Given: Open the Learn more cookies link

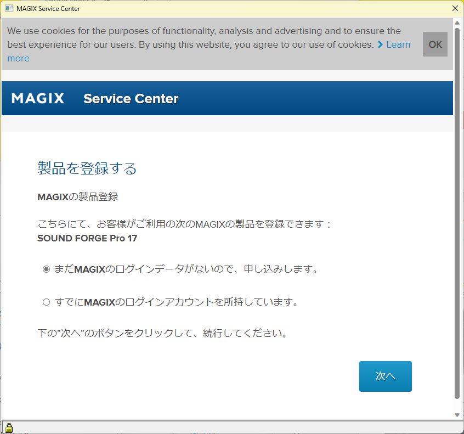Looking at the screenshot, I should [398, 44].
